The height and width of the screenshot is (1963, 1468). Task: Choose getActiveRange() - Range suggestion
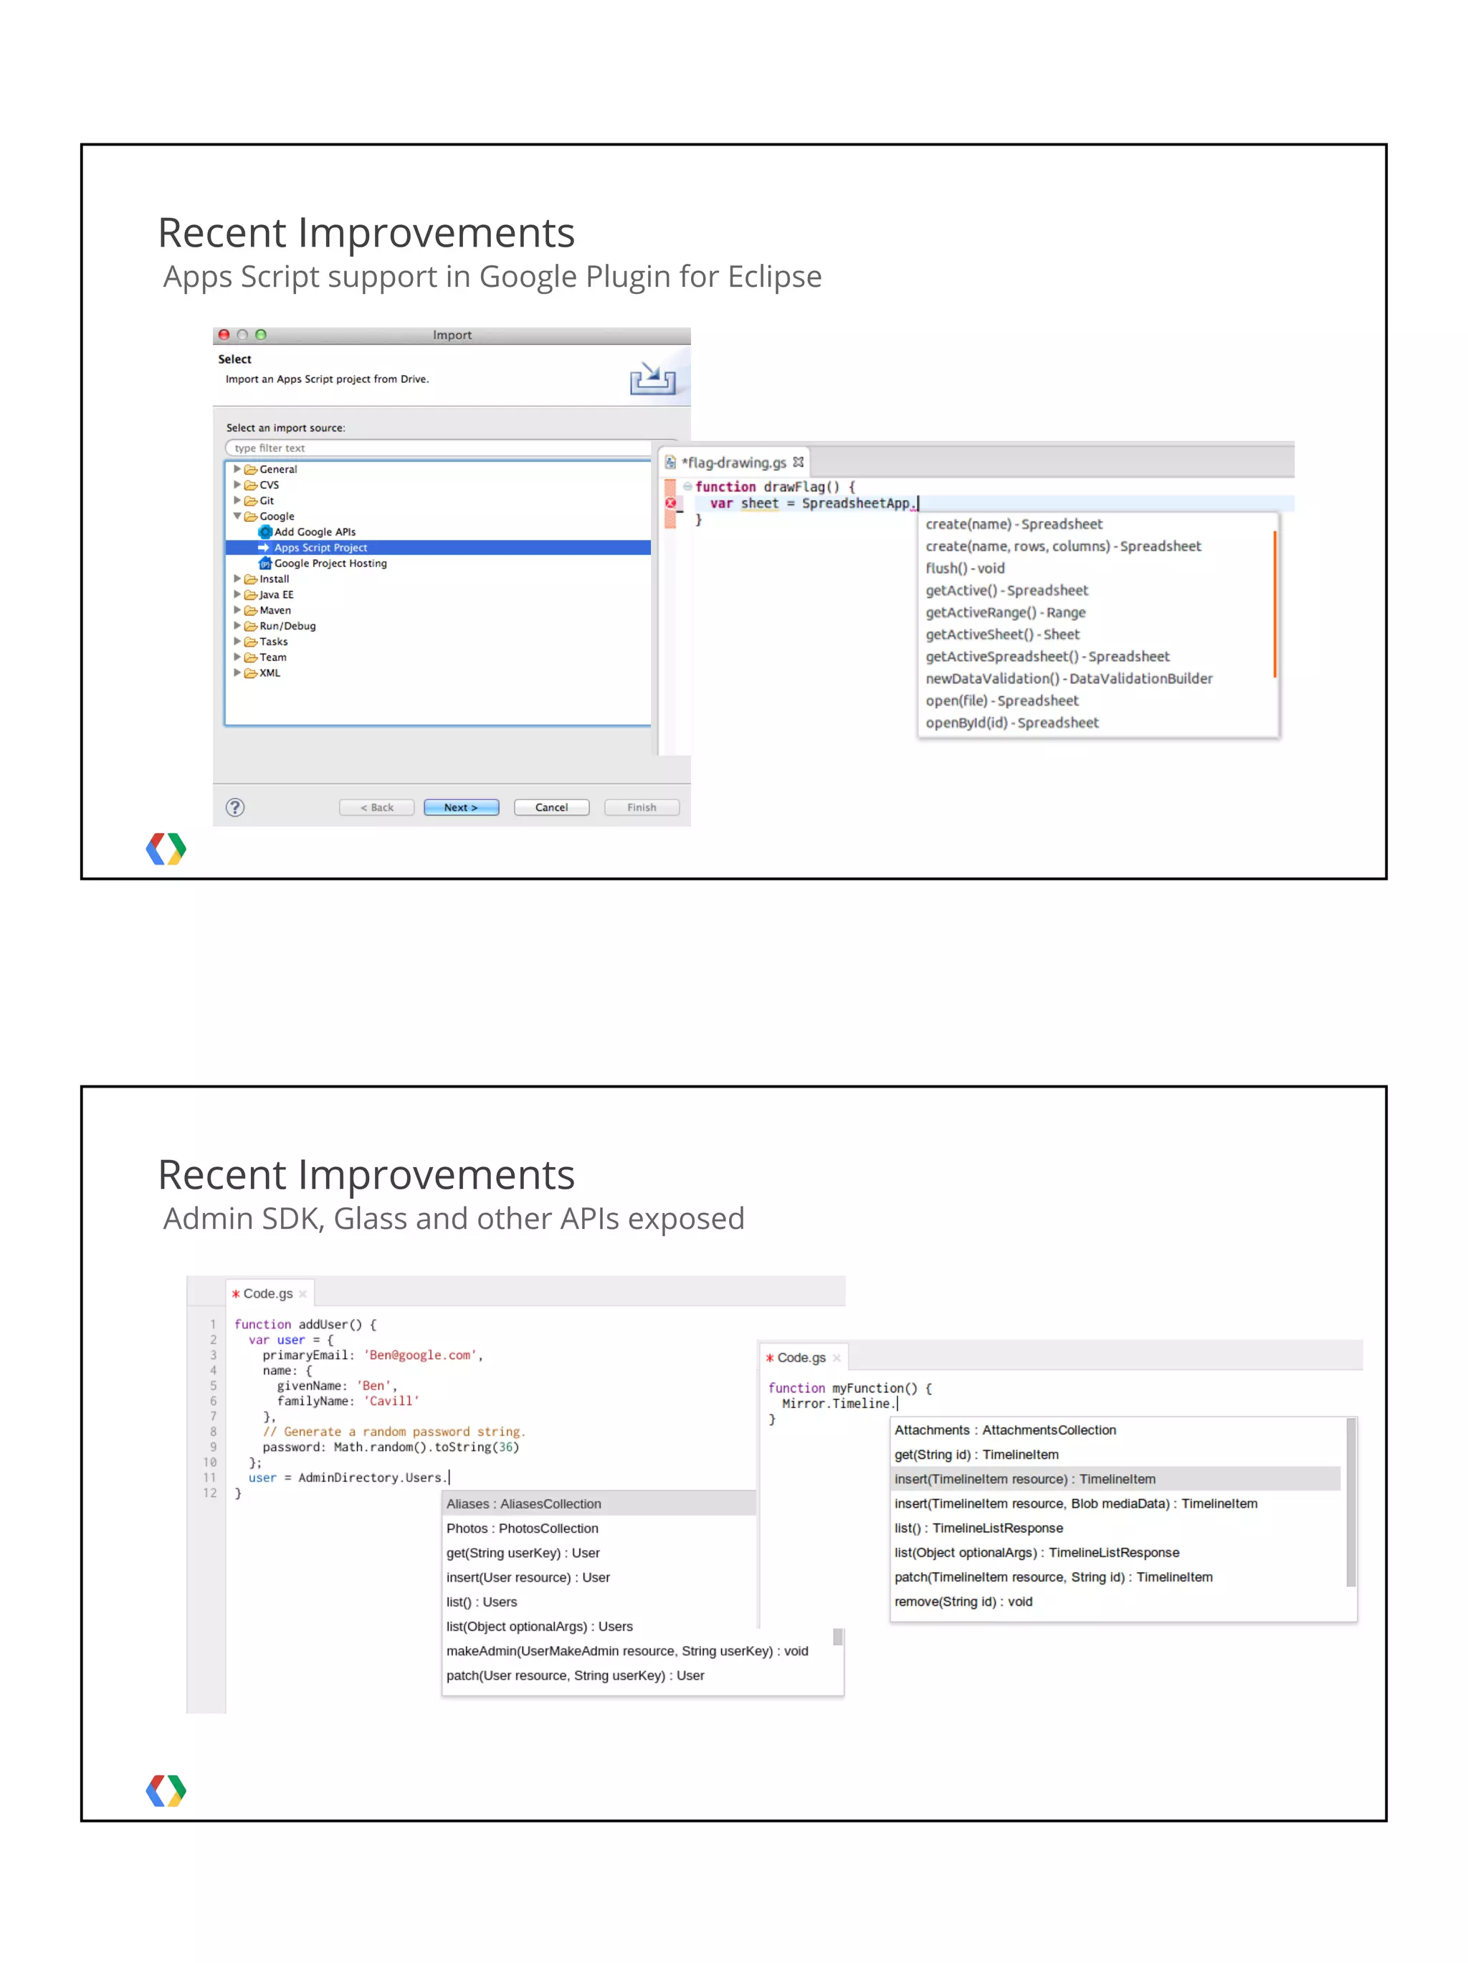tap(1005, 612)
